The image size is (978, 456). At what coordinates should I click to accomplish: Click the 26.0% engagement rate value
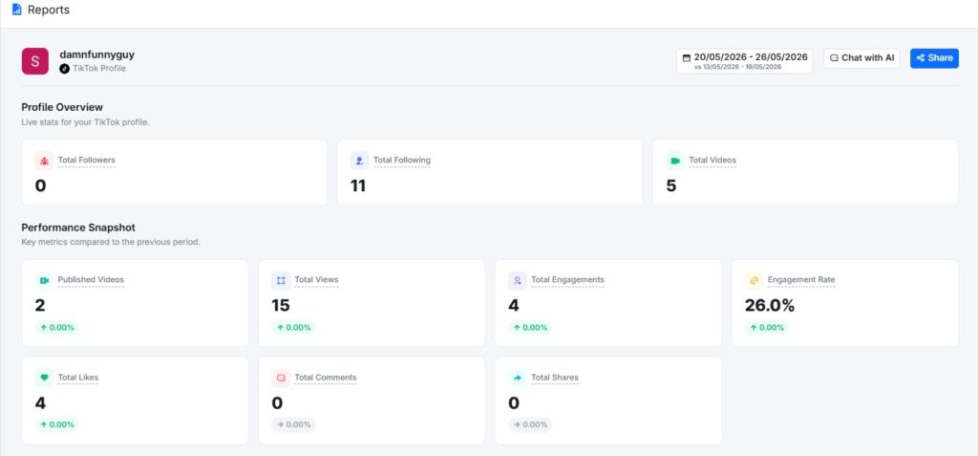point(770,306)
